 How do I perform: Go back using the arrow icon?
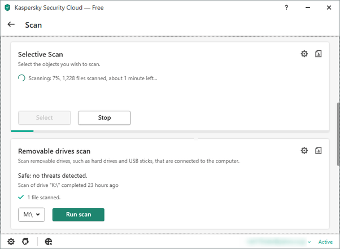pyautogui.click(x=11, y=24)
